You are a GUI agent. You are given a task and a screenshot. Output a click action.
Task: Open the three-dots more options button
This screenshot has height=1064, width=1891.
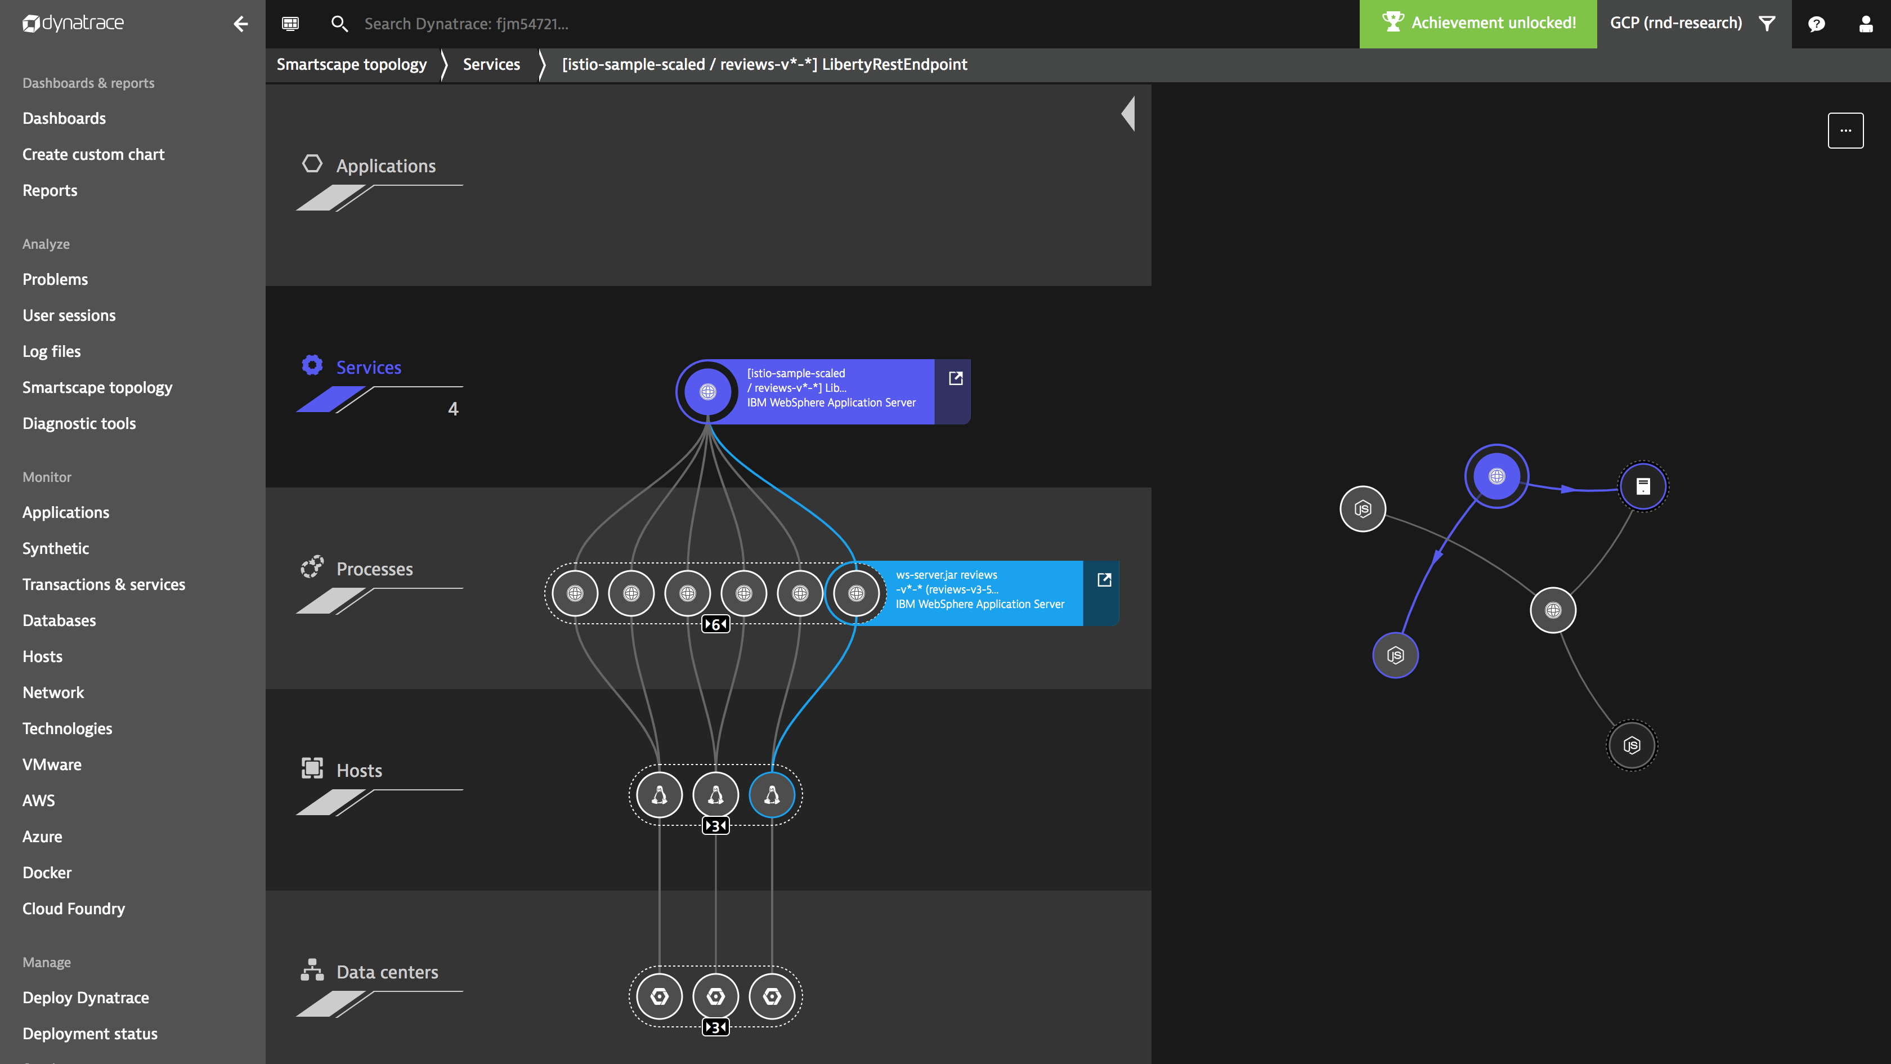click(x=1845, y=131)
